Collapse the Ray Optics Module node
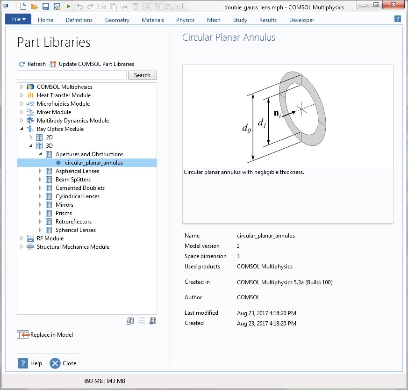Image resolution: width=408 pixels, height=390 pixels. pyautogui.click(x=21, y=129)
